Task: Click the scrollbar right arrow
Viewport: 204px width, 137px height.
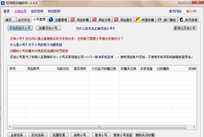Action: coord(194,127)
